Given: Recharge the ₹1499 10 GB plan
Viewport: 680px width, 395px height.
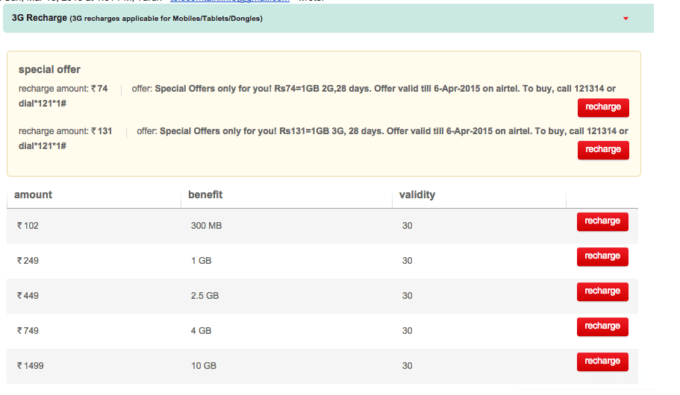Looking at the screenshot, I should point(602,361).
